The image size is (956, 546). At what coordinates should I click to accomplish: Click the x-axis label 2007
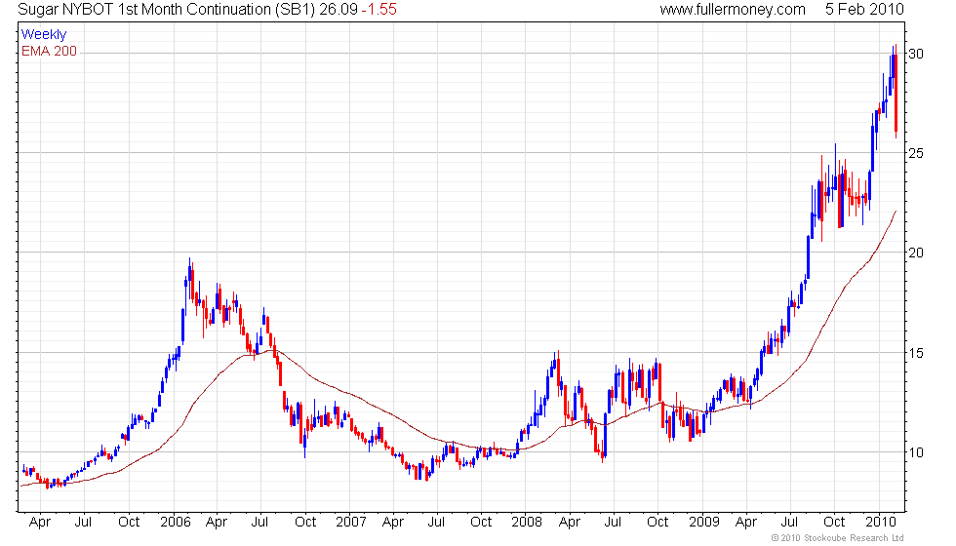click(351, 523)
